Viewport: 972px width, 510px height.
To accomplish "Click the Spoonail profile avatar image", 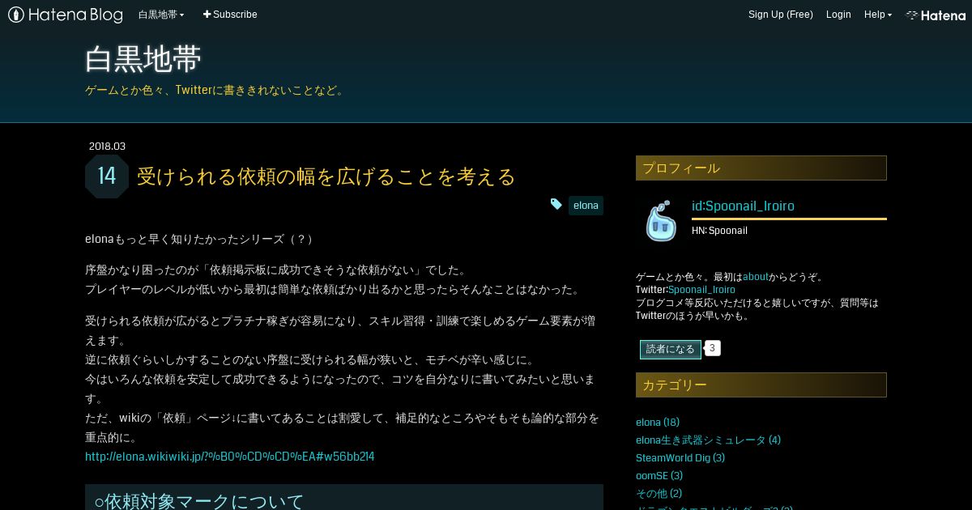I will click(661, 221).
